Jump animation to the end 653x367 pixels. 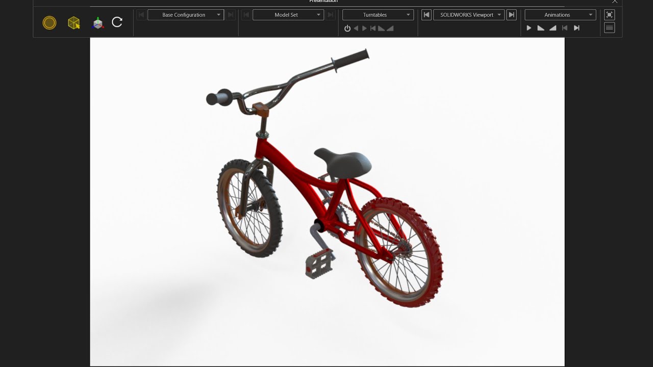(x=576, y=28)
